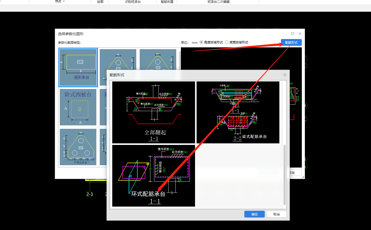This screenshot has width=371, height=230.
Task: Click the blue 配筋形式 button
Action: coord(291,42)
